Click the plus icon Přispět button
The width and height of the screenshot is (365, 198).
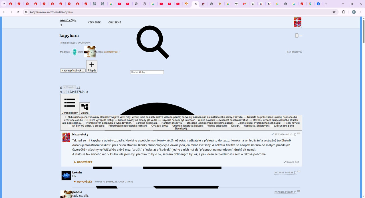[92, 66]
